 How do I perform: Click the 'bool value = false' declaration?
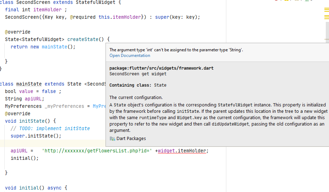[33, 91]
